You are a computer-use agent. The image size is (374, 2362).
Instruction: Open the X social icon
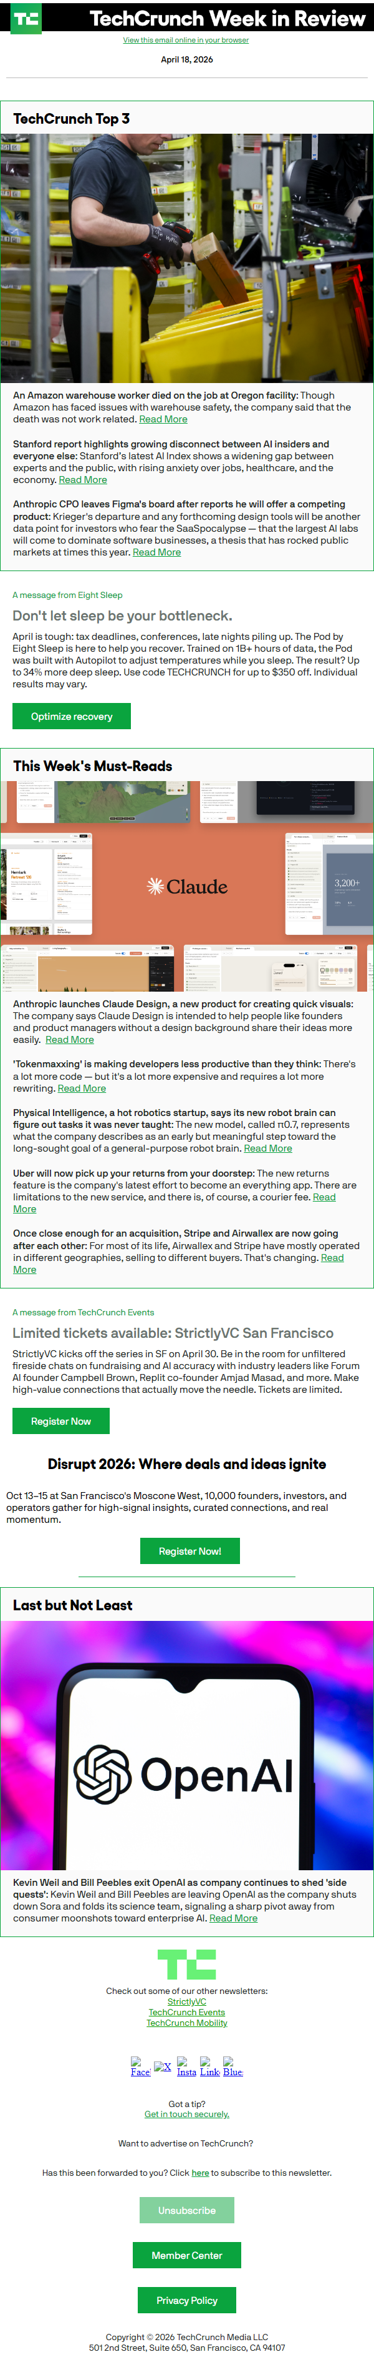(163, 2066)
